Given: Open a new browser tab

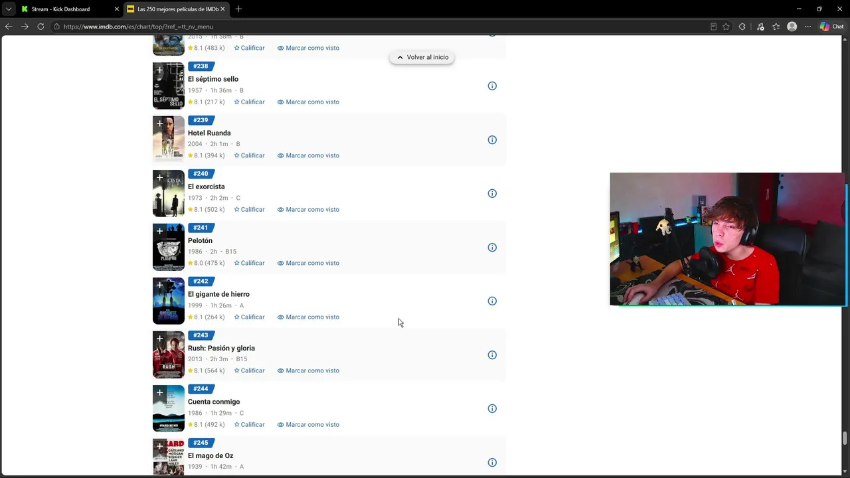Looking at the screenshot, I should (x=238, y=9).
